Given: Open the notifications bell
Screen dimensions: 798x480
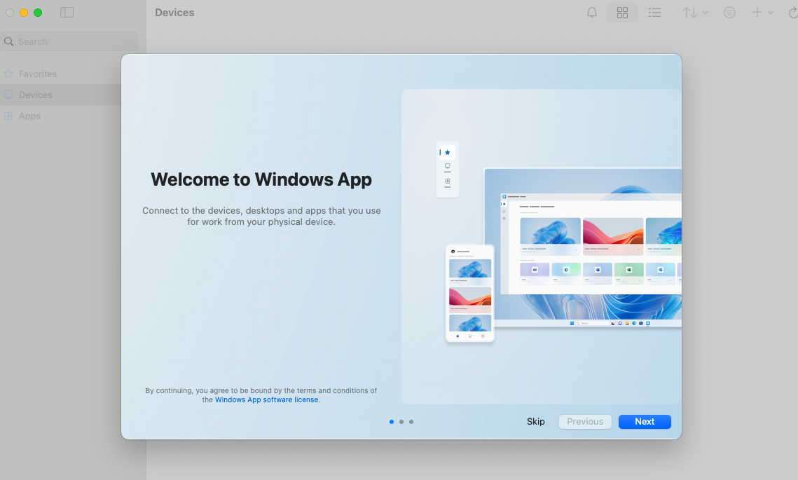Looking at the screenshot, I should coord(592,12).
